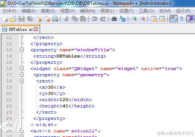Zoom in with the magnifier plus icon
Image resolution: width=195 pixels, height=137 pixels.
[134, 19]
